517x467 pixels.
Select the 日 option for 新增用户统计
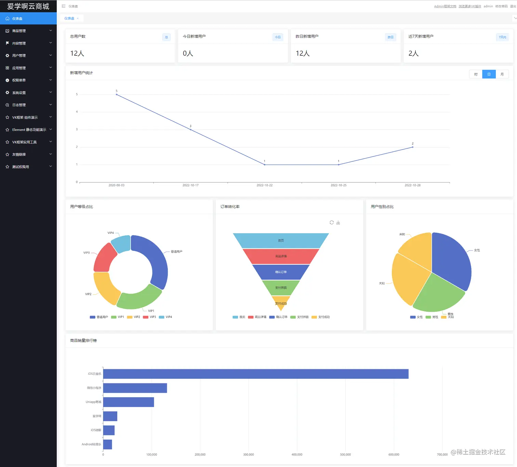[x=489, y=74]
